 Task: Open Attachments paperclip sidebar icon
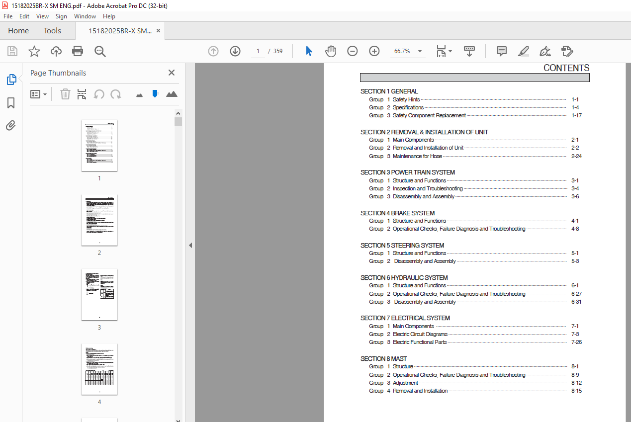point(11,126)
